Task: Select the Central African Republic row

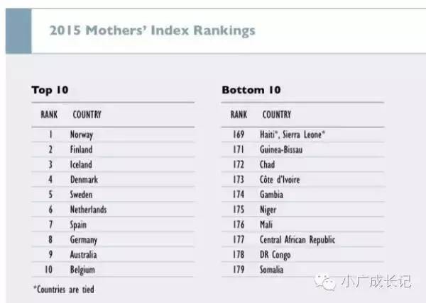Action: tap(297, 240)
